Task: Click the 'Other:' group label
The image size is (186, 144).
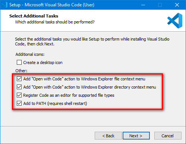Action: pyautogui.click(x=21, y=71)
